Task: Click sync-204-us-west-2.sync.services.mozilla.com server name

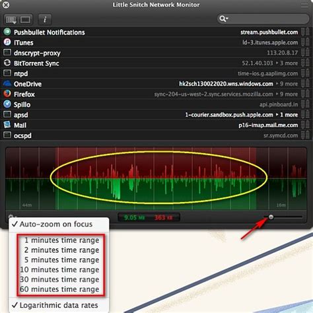Action: click(x=213, y=94)
